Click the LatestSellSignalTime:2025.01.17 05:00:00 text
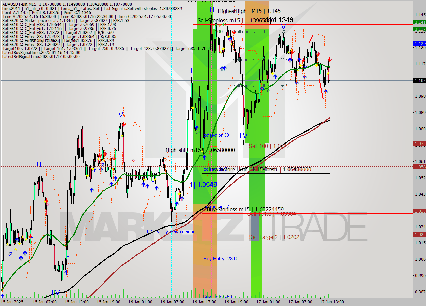This screenshot has height=306, width=426. pos(41,56)
